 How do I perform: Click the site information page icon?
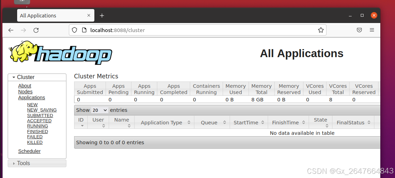pos(84,30)
